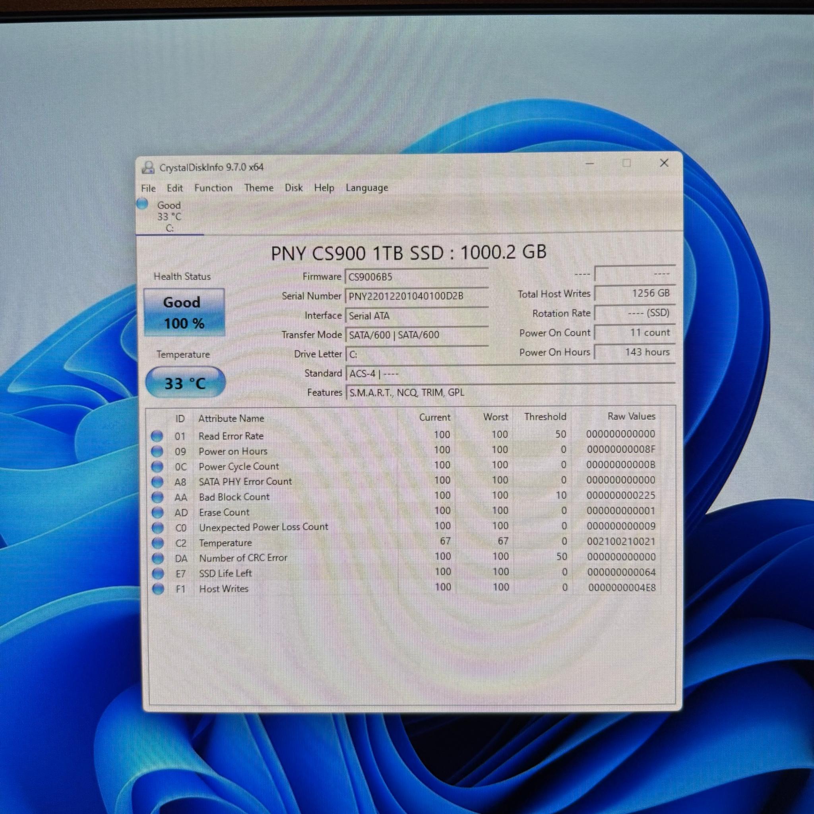
Task: Click status orb for Bad Block Count row
Action: 157,497
